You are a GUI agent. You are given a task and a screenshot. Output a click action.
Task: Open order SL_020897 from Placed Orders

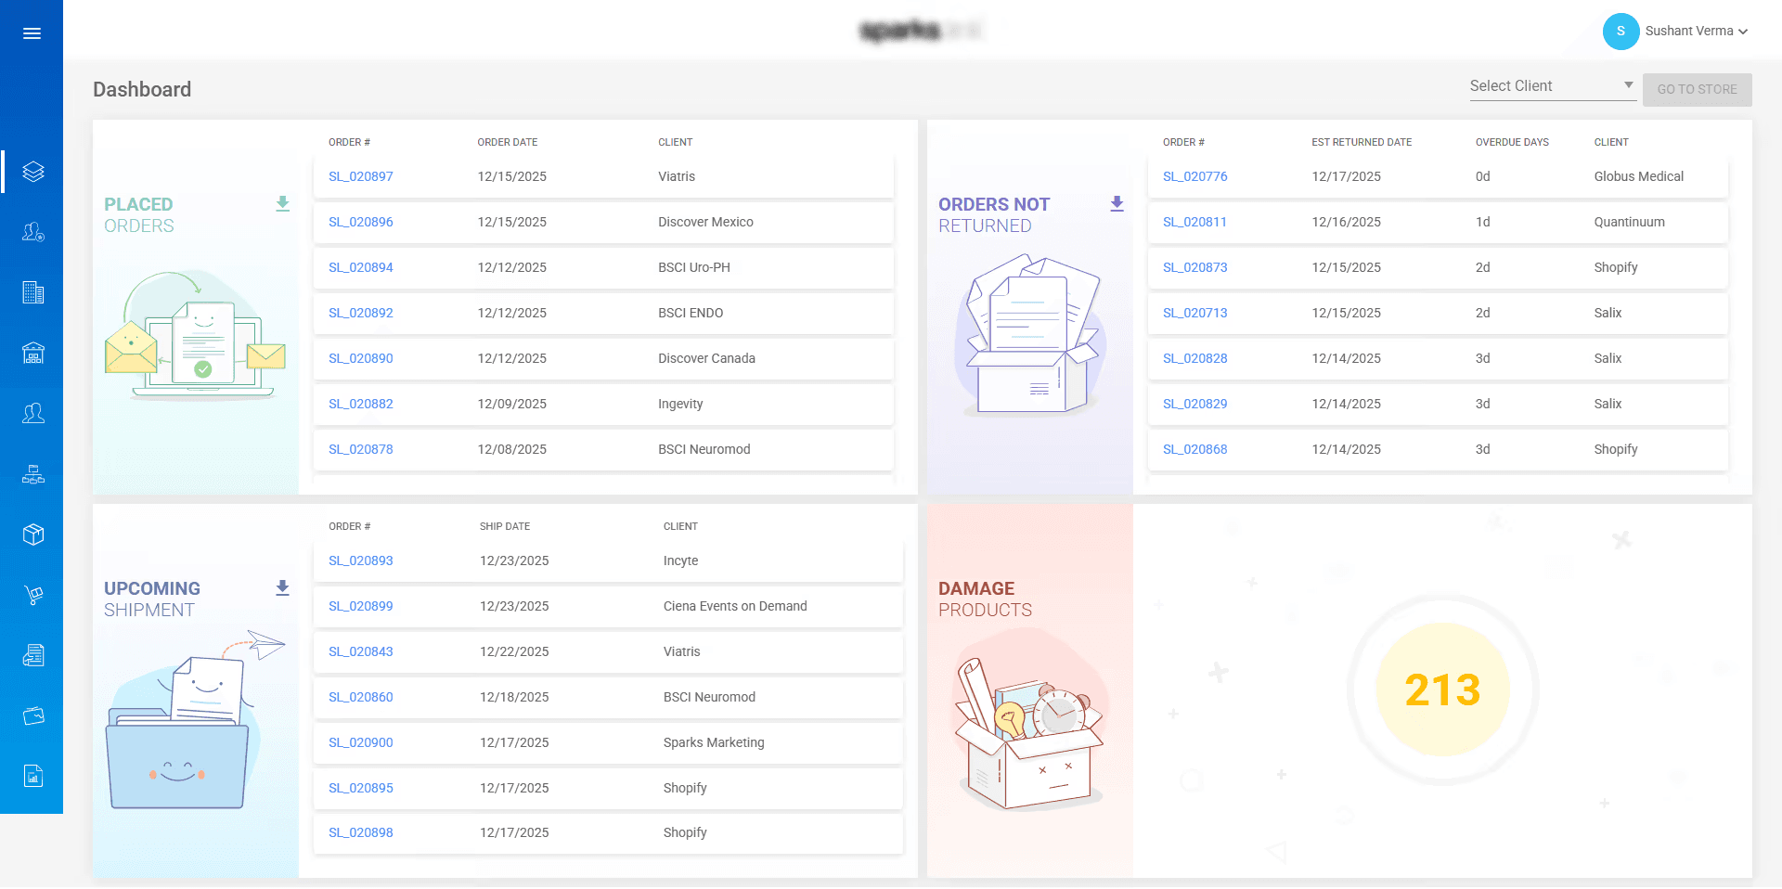pyautogui.click(x=360, y=176)
